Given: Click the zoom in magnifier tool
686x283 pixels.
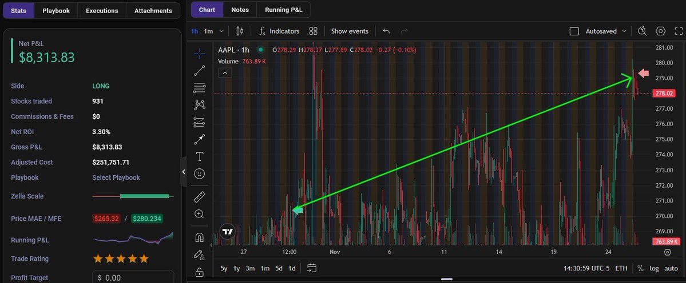Looking at the screenshot, I should (x=200, y=213).
